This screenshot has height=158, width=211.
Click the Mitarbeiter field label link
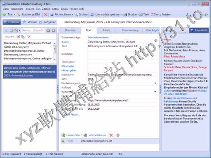pyautogui.click(x=68, y=66)
